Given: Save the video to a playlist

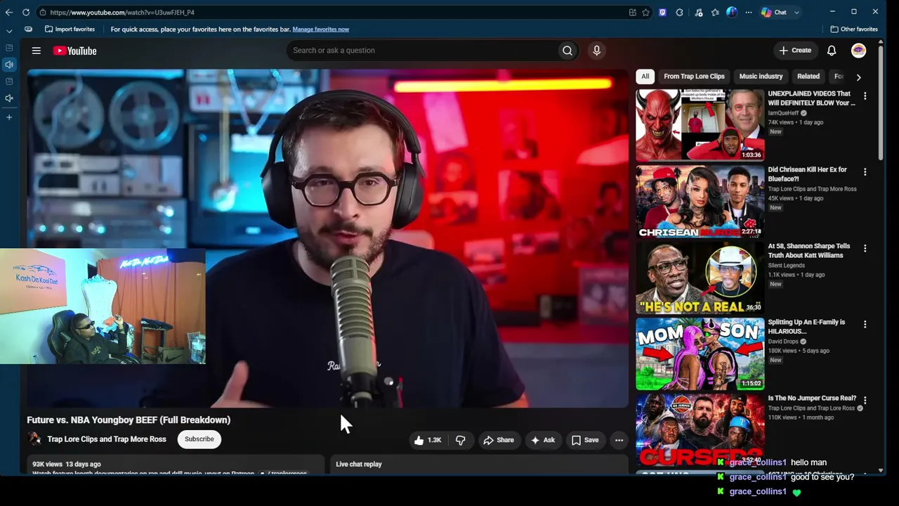Looking at the screenshot, I should pyautogui.click(x=585, y=440).
